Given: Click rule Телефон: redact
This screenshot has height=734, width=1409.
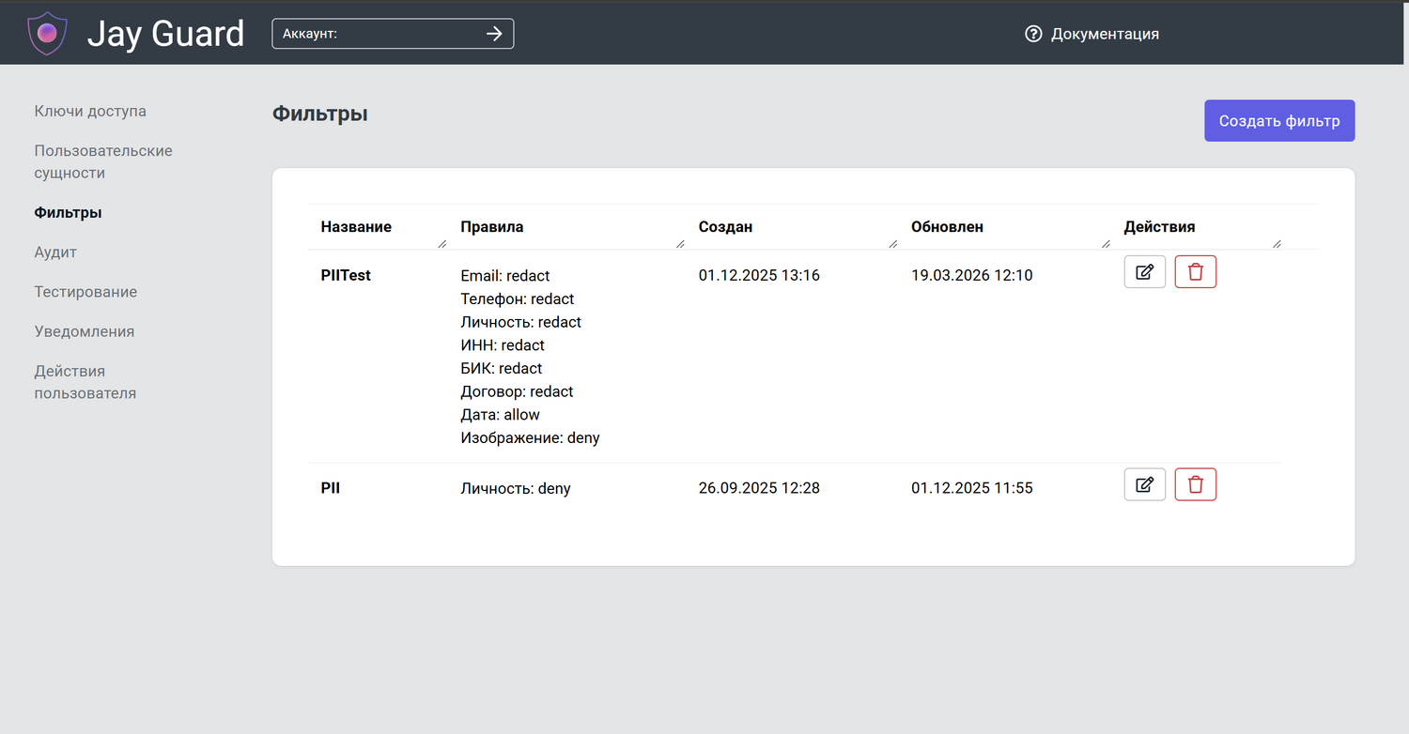Looking at the screenshot, I should point(517,298).
